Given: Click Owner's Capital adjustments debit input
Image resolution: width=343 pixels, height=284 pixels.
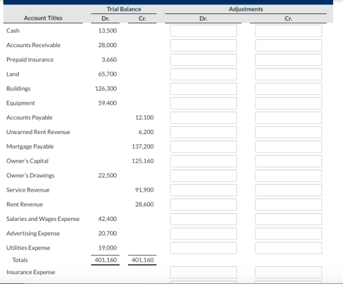Looking at the screenshot, I should click(203, 161).
